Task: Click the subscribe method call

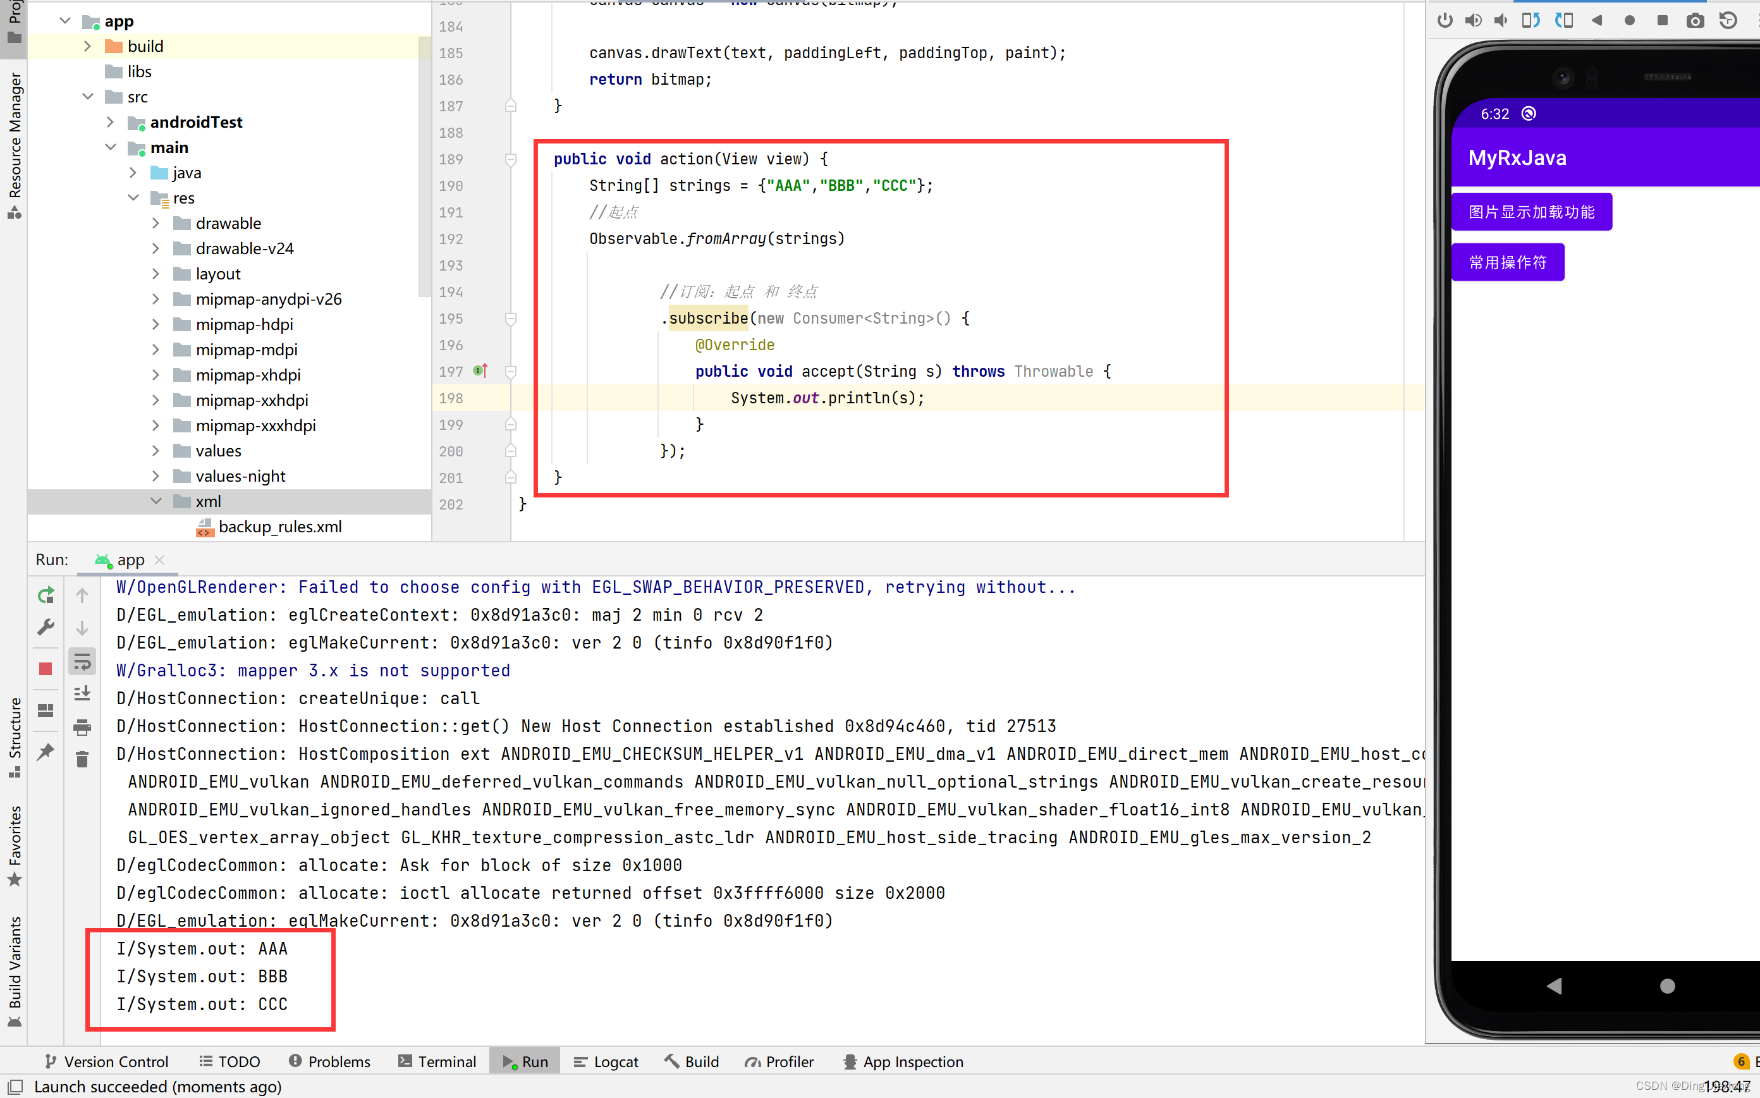Action: click(x=708, y=317)
